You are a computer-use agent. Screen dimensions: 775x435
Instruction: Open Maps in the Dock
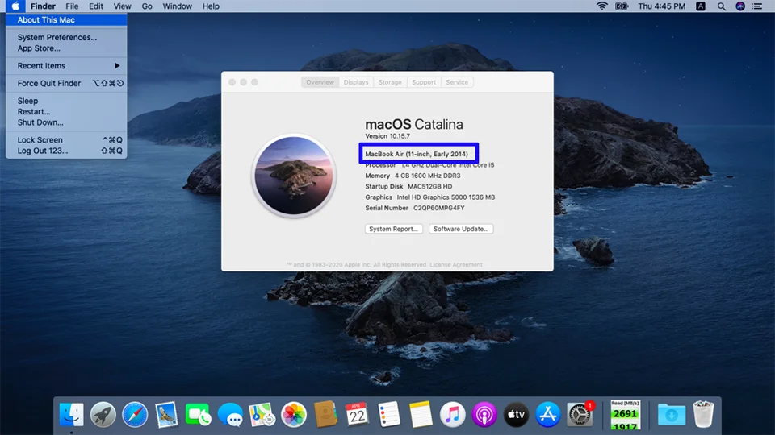pos(262,414)
